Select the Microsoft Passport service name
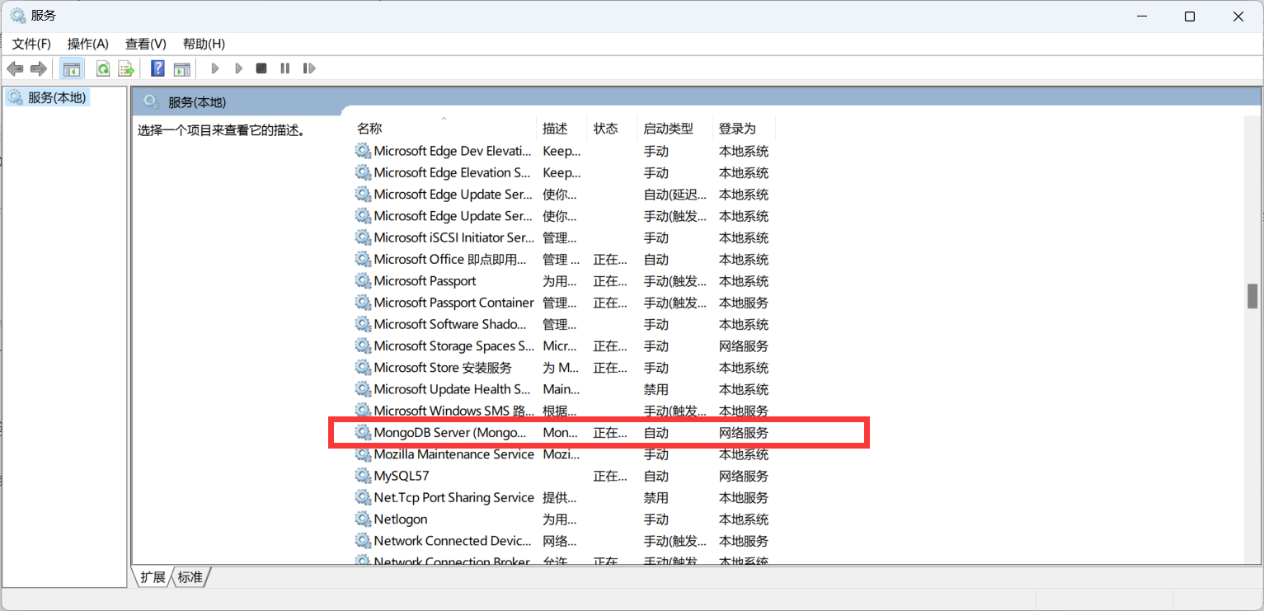This screenshot has height=611, width=1264. tap(425, 280)
